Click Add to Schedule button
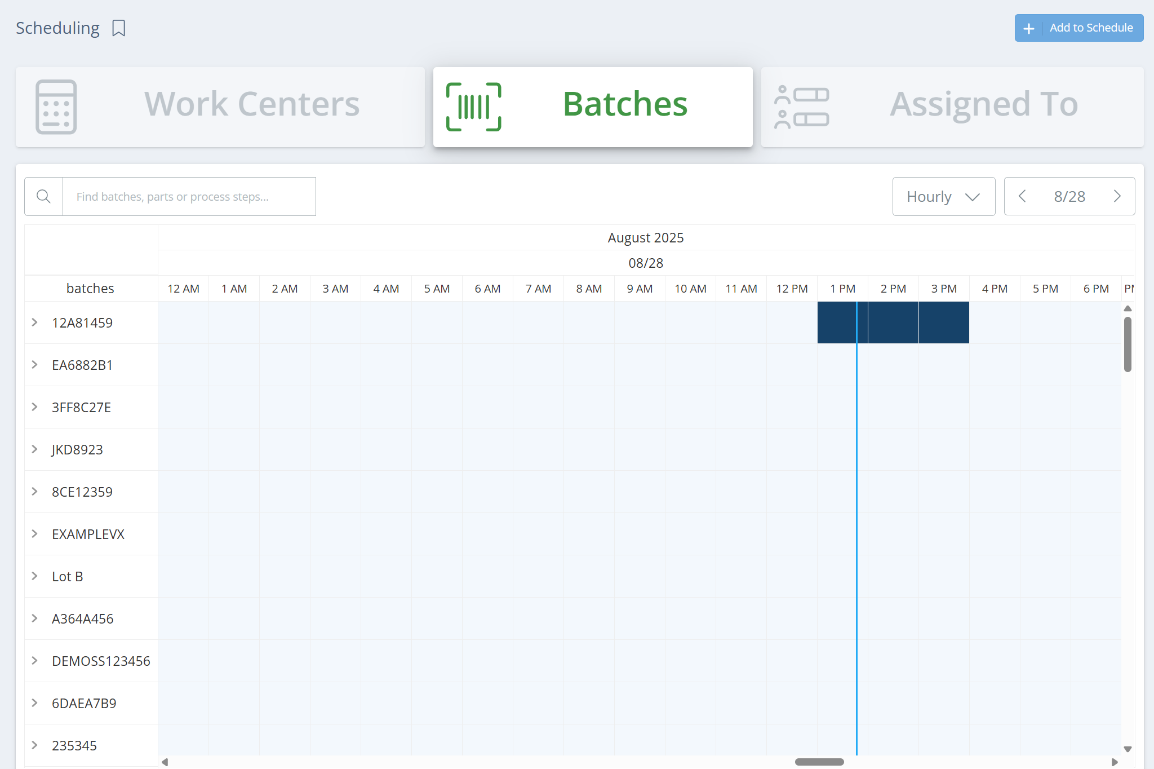The image size is (1154, 769). pyautogui.click(x=1091, y=28)
